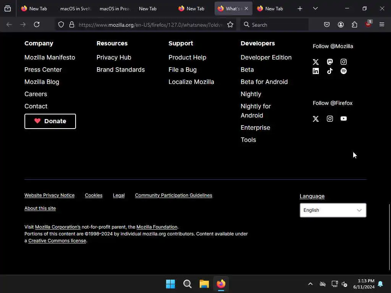This screenshot has width=391, height=293.
Task: Open Windows Start menu
Action: pos(171,284)
